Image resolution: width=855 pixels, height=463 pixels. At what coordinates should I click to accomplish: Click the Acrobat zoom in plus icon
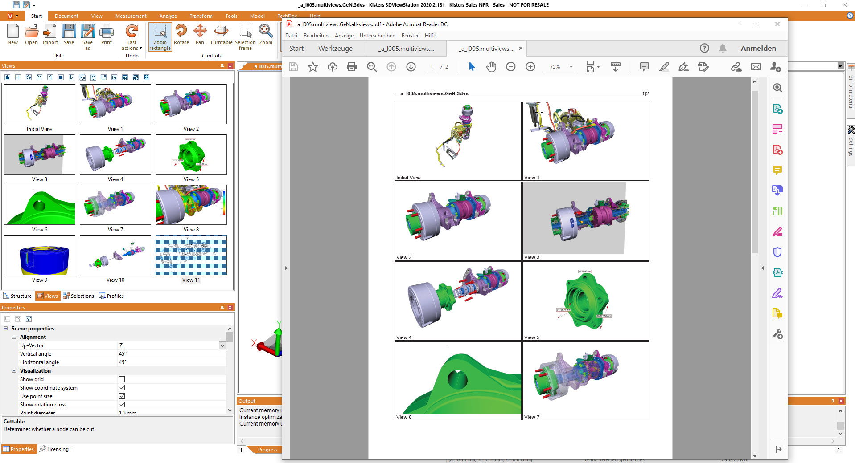click(x=530, y=67)
